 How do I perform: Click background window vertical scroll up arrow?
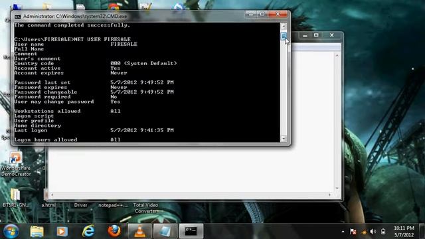point(337,56)
